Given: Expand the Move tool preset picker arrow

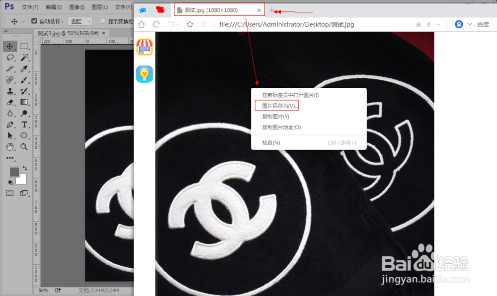Looking at the screenshot, I should pos(23,21).
